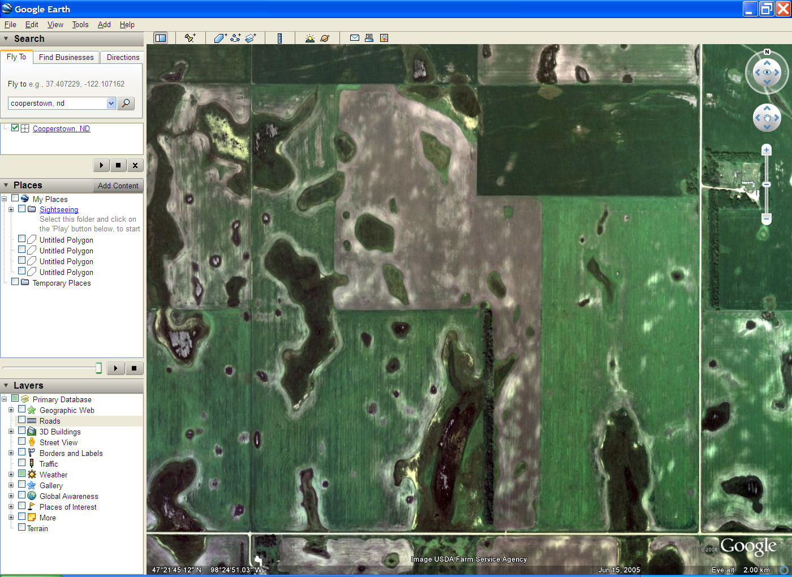Print the current view icon
792x577 pixels.
369,38
